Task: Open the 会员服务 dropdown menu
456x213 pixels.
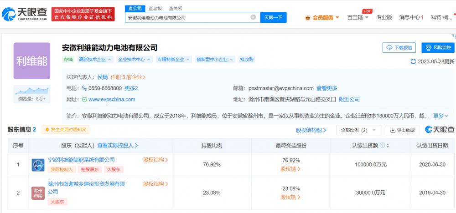Action: [322, 18]
